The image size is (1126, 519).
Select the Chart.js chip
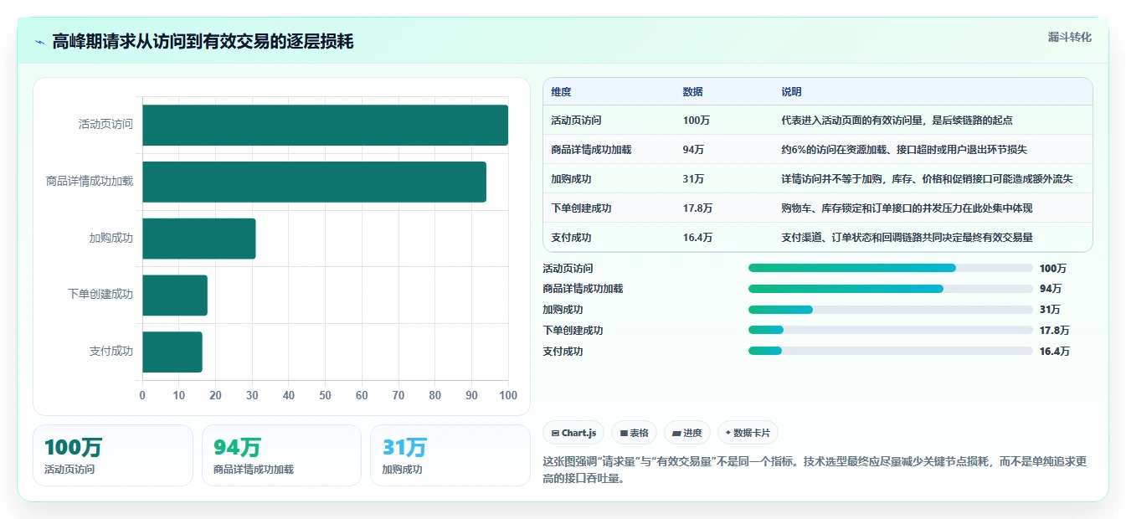pyautogui.click(x=573, y=433)
